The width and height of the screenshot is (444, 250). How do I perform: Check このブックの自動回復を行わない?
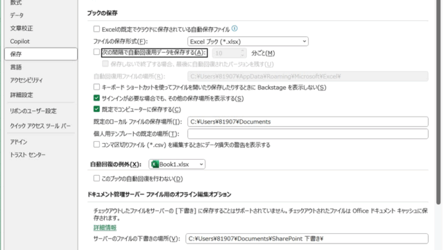(x=96, y=178)
